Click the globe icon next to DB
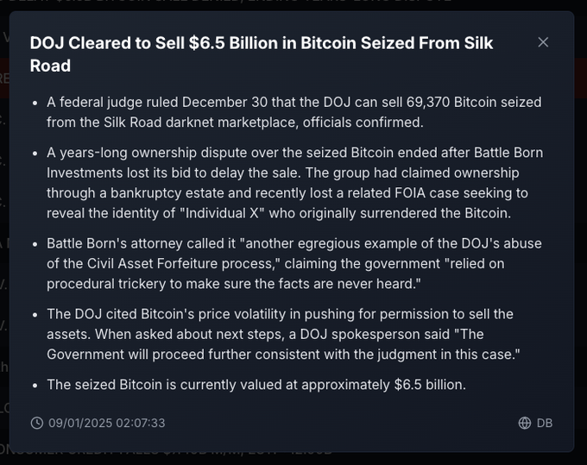The image size is (587, 465). coord(525,423)
